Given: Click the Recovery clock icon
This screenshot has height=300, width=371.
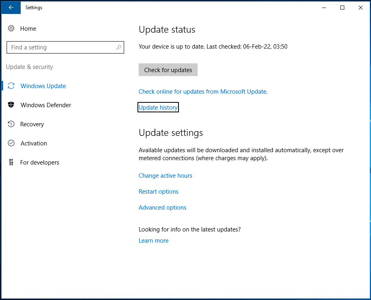Looking at the screenshot, I should [12, 124].
